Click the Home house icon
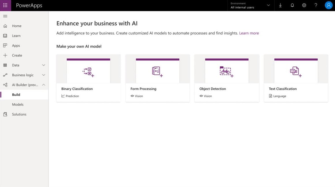335x187 pixels. point(5,26)
